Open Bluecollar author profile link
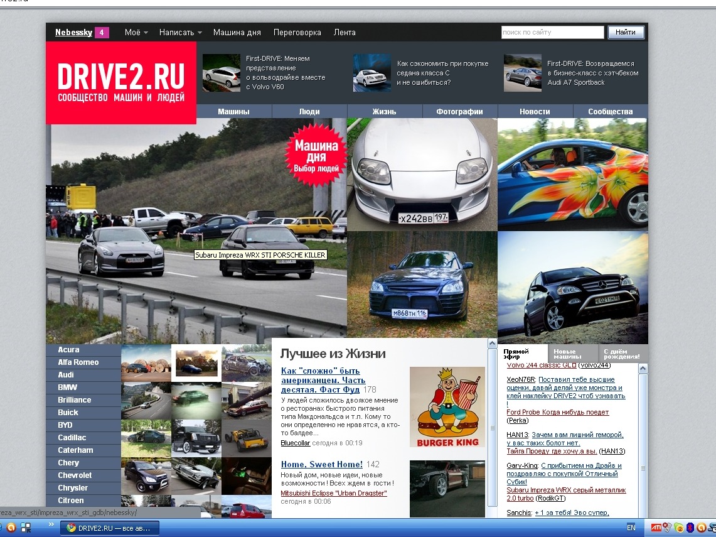 (296, 443)
